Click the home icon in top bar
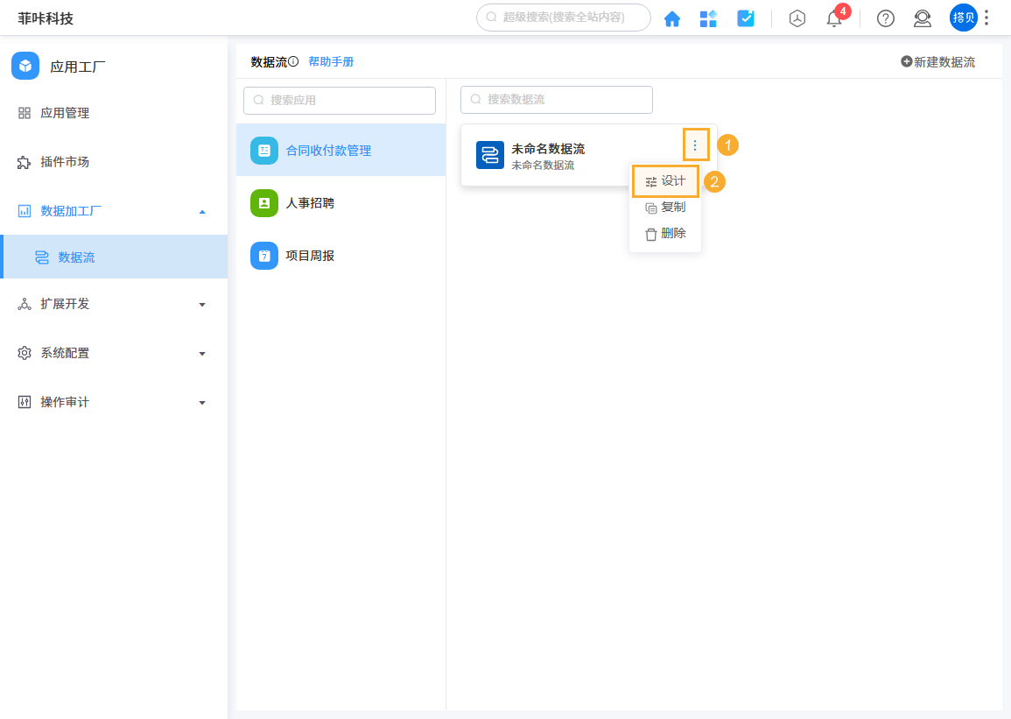 click(672, 18)
